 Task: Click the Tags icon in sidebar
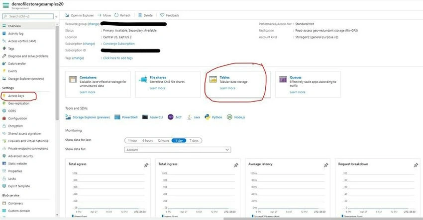(4, 49)
